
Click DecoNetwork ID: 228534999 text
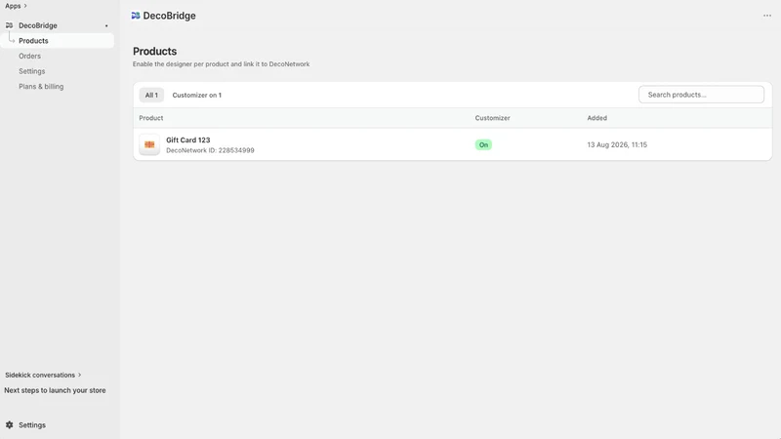tap(210, 150)
